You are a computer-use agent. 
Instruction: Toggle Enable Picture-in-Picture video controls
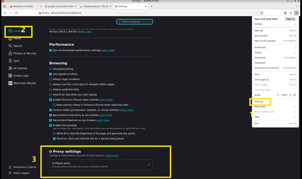pos(50,100)
